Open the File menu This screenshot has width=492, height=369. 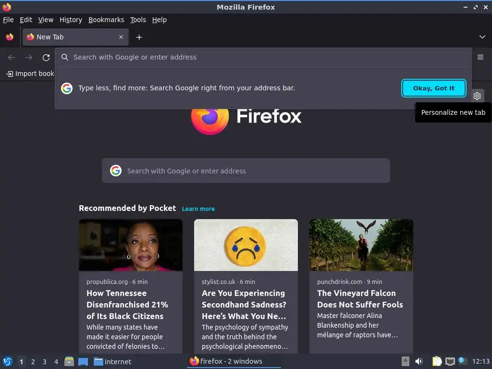(x=8, y=20)
